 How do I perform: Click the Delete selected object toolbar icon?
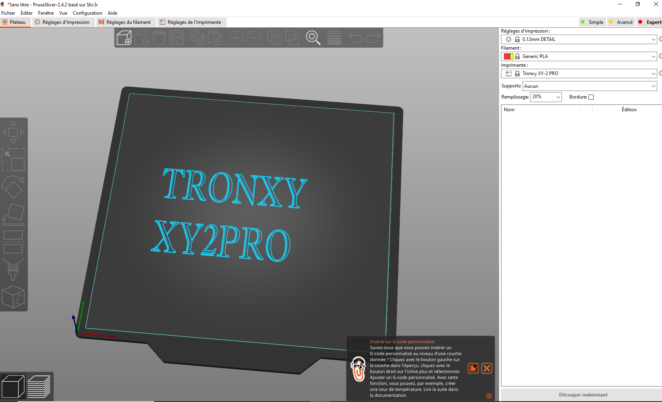click(x=141, y=38)
